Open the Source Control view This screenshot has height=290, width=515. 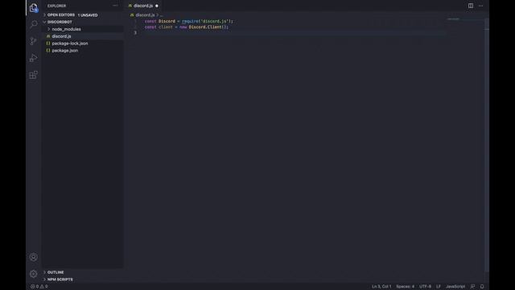click(x=34, y=41)
